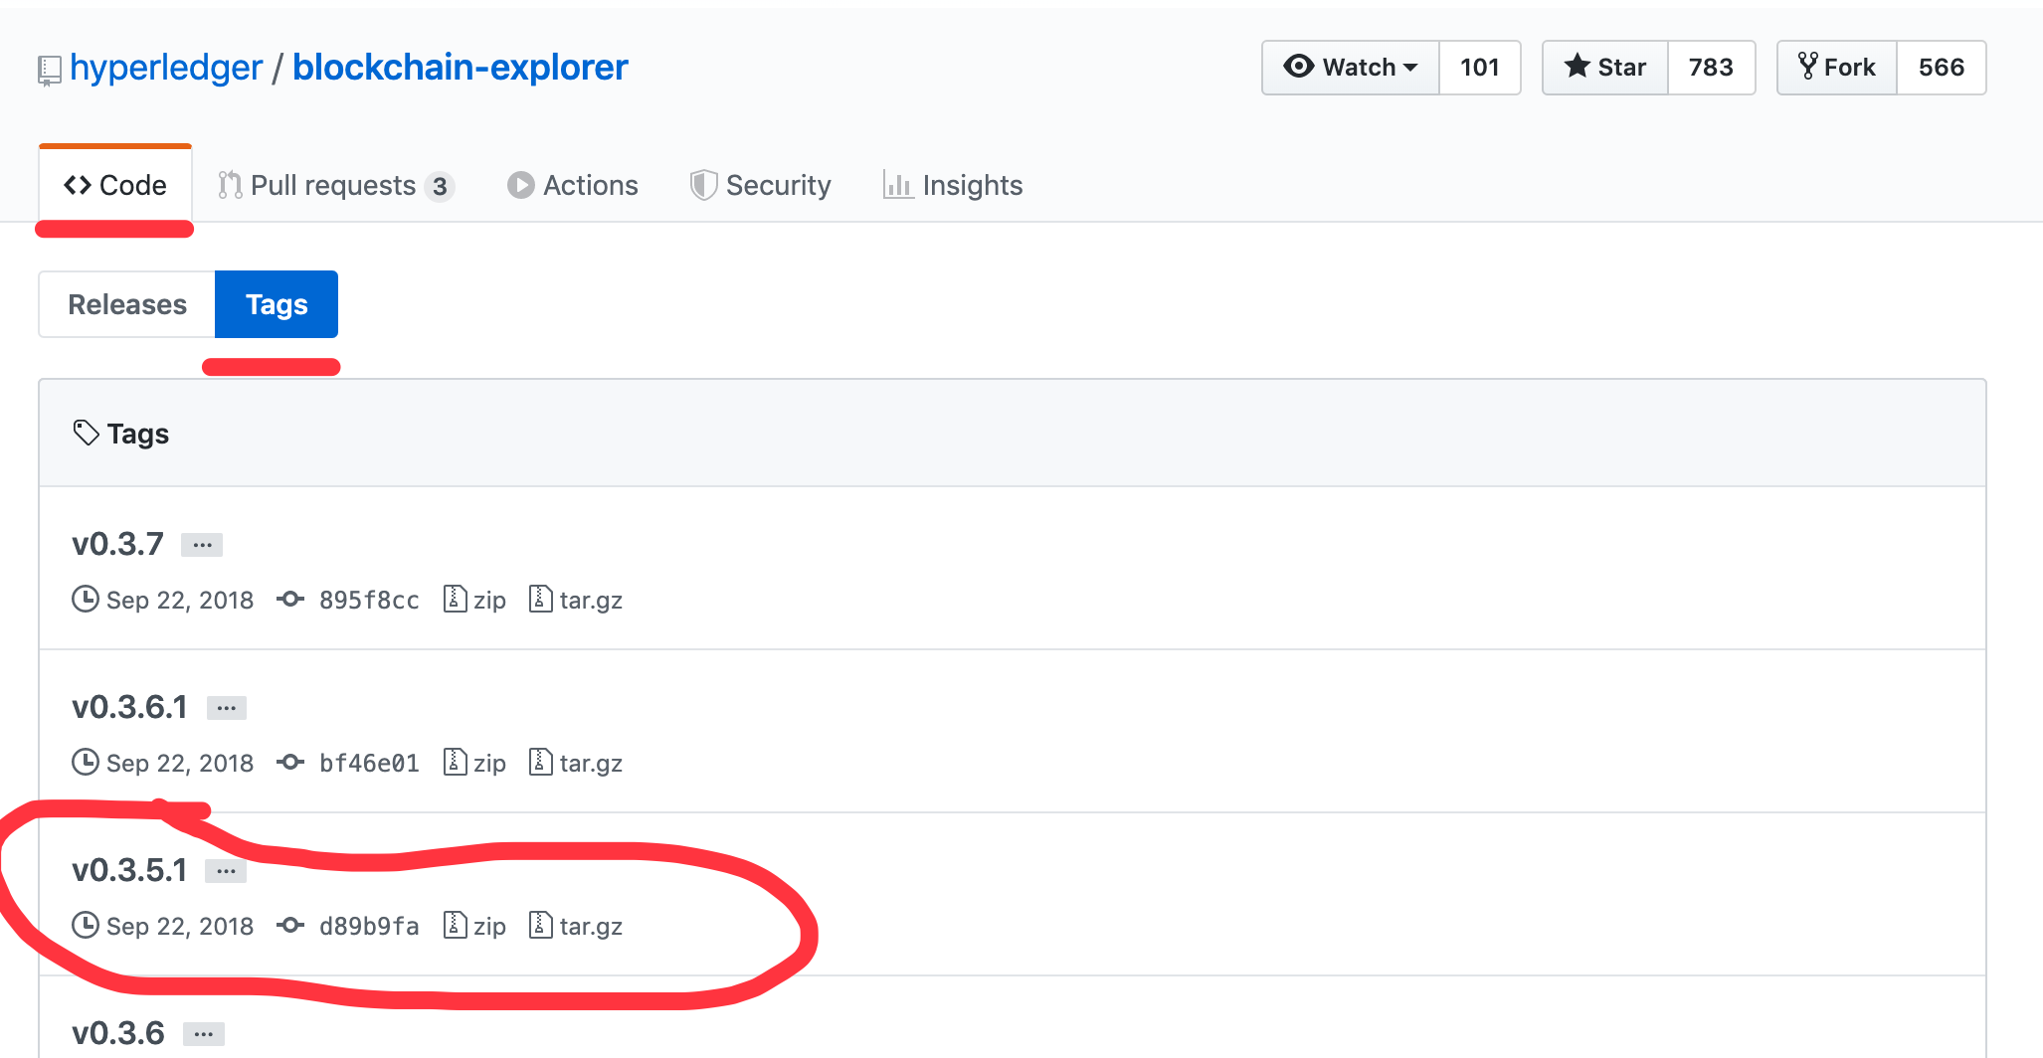Viewport: 2043px width, 1058px height.
Task: Click the play icon beside Actions
Action: pyautogui.click(x=520, y=185)
